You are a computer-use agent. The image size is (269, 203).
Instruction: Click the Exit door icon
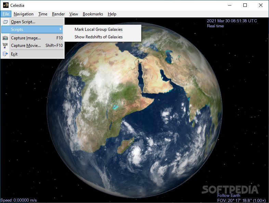[5, 54]
